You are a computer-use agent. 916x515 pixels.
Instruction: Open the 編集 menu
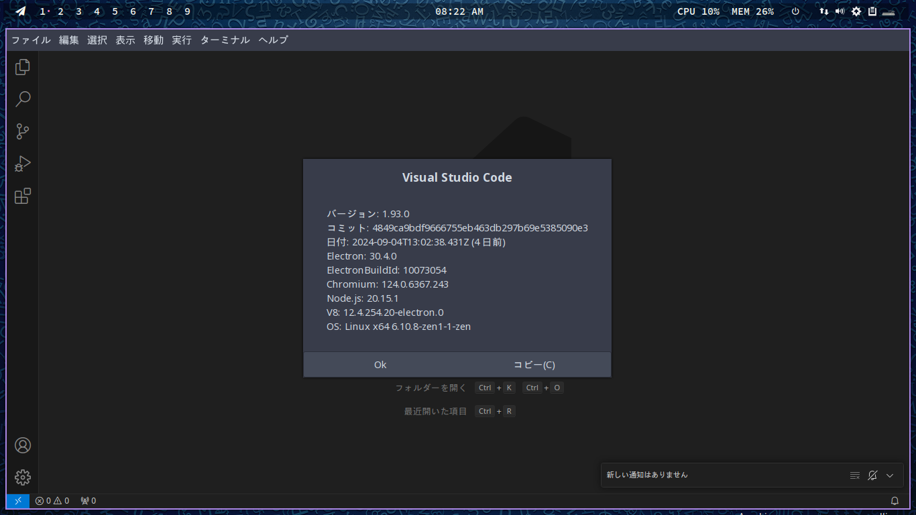point(69,40)
